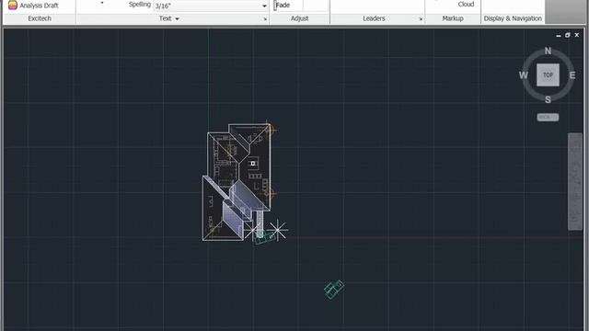
Task: Select the Adjust panel title
Action: [299, 18]
